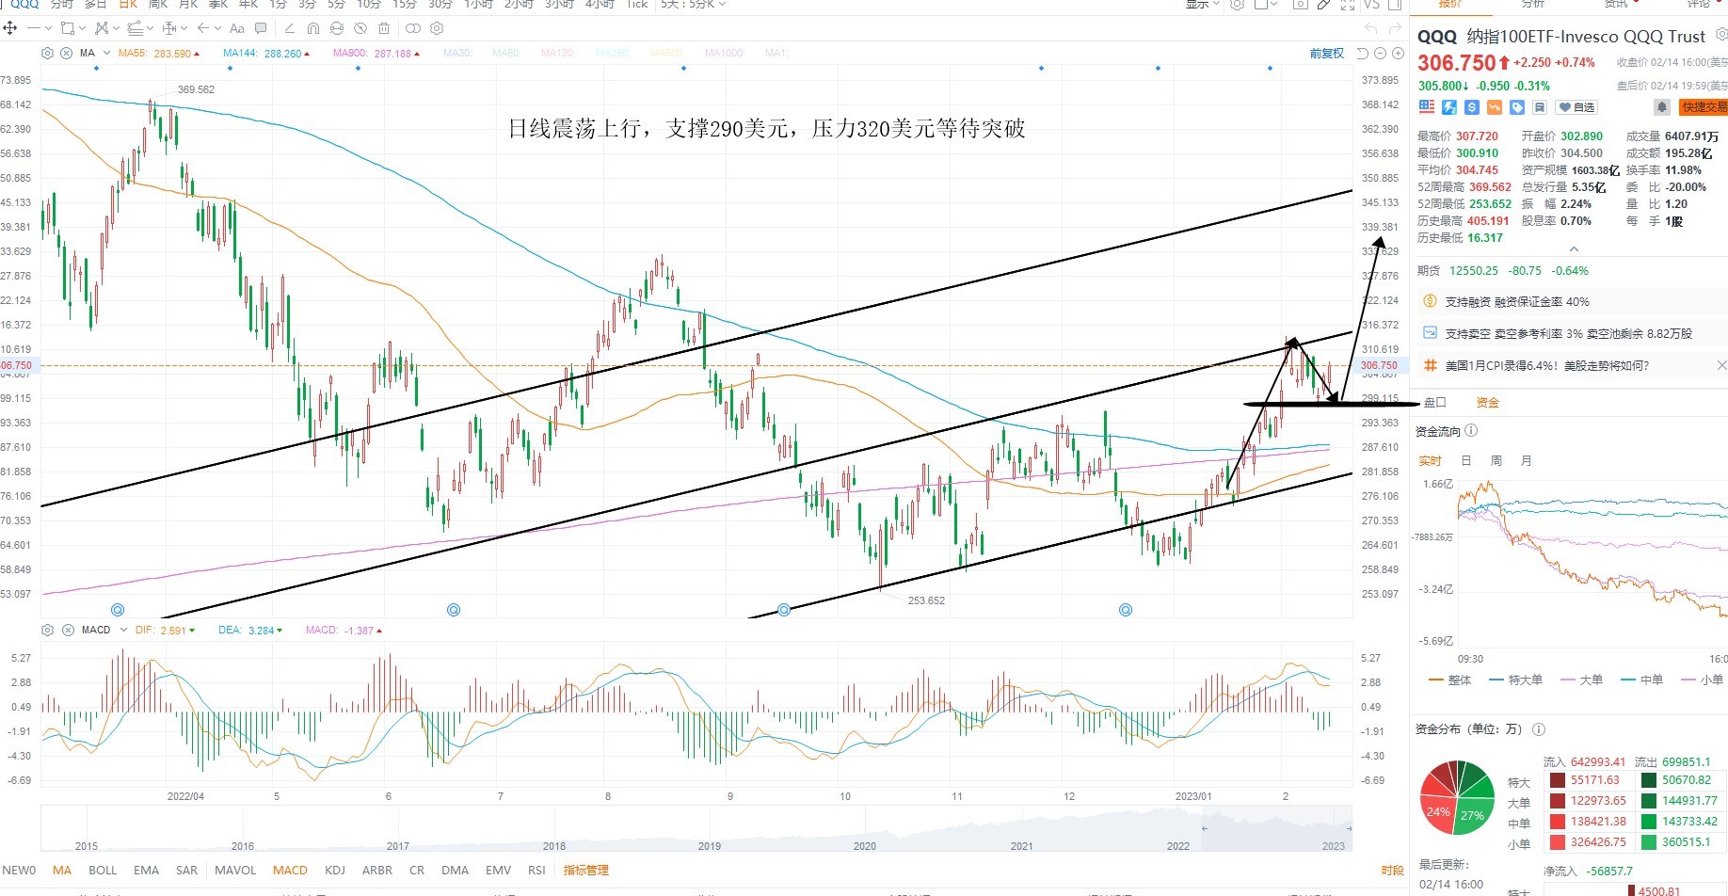Toggle the 特大单 series in the flow legend
The image size is (1728, 896).
(1516, 680)
